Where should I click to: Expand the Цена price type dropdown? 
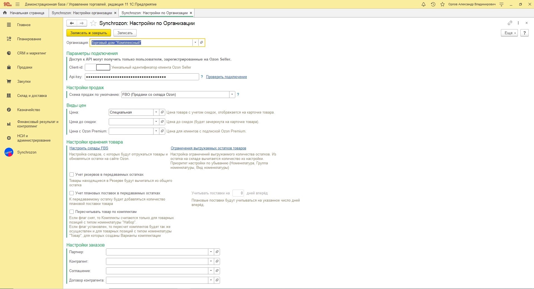coord(156,112)
